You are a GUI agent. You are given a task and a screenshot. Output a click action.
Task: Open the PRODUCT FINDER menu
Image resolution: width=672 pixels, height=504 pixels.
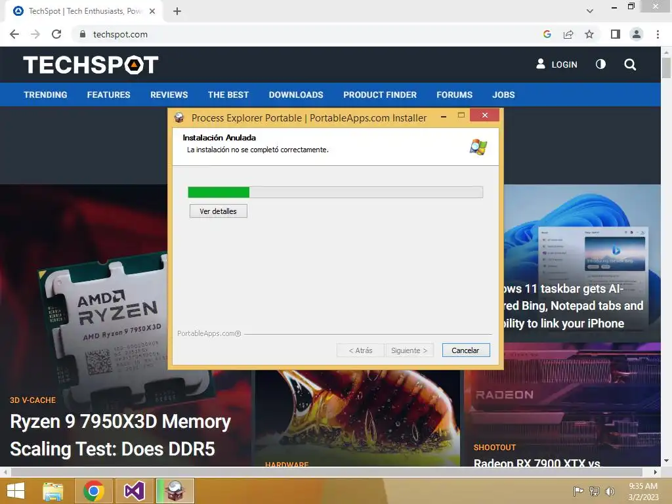coord(380,94)
